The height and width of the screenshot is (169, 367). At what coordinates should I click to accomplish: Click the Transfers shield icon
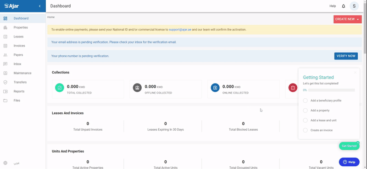pyautogui.click(x=6, y=82)
